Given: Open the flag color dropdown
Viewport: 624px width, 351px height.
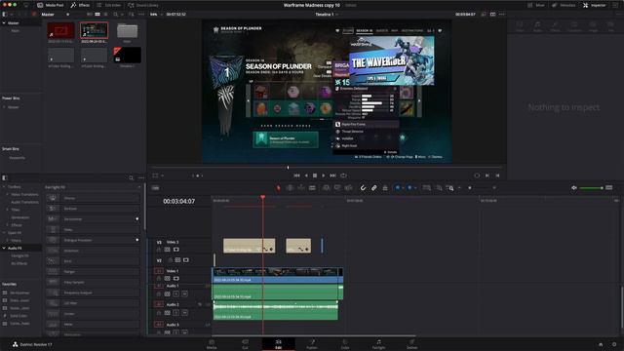Looking at the screenshot, I should pos(403,188).
